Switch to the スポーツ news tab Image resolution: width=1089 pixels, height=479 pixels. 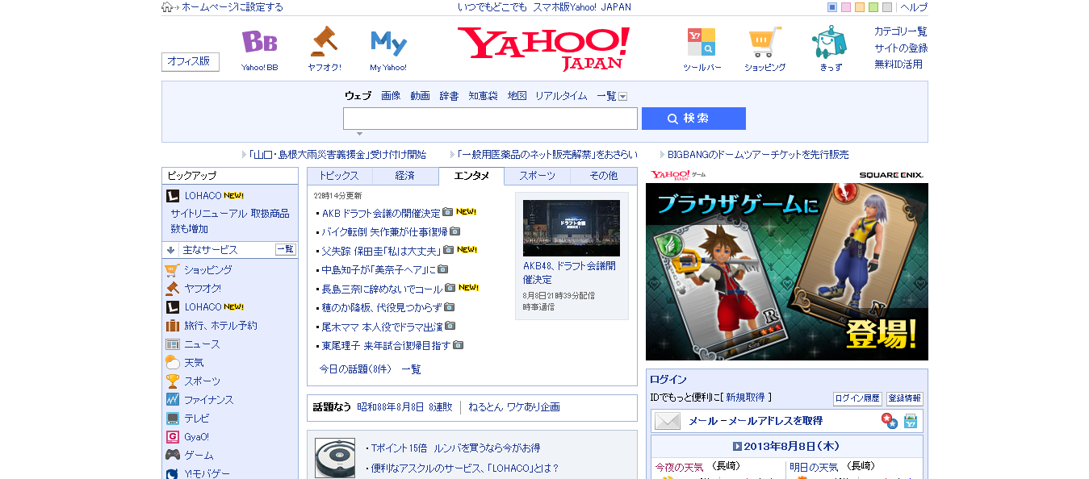click(x=538, y=176)
